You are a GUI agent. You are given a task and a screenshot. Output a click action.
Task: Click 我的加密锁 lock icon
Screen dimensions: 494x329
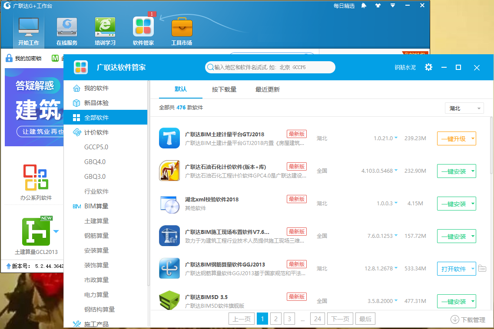point(9,58)
